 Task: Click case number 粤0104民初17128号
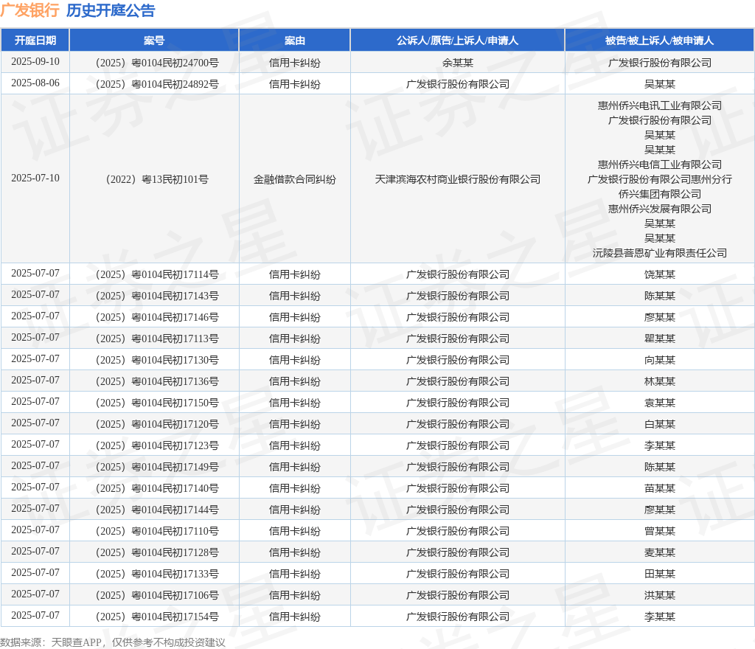click(157, 552)
